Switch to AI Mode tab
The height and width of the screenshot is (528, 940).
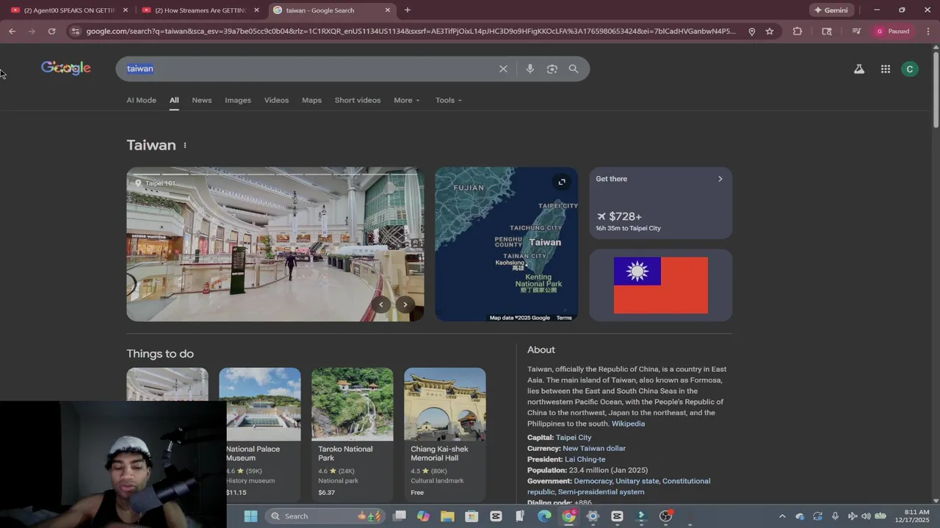click(x=141, y=100)
